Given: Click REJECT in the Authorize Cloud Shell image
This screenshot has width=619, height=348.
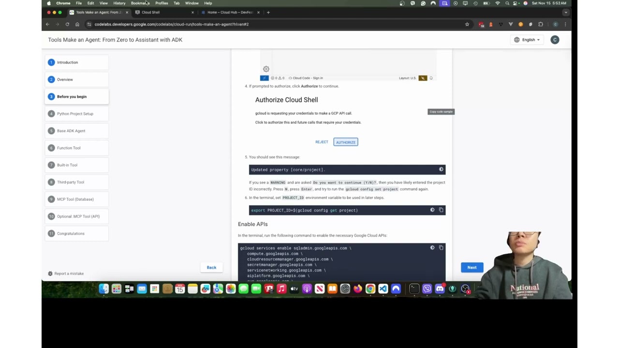Looking at the screenshot, I should [322, 142].
